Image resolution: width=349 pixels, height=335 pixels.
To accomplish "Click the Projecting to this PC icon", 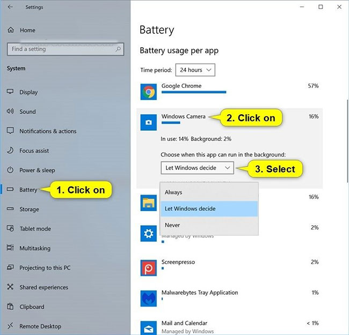I will click(10, 267).
